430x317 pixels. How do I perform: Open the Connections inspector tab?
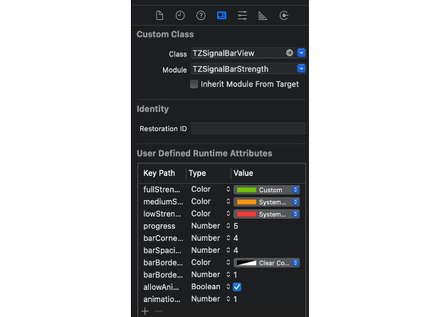(284, 16)
